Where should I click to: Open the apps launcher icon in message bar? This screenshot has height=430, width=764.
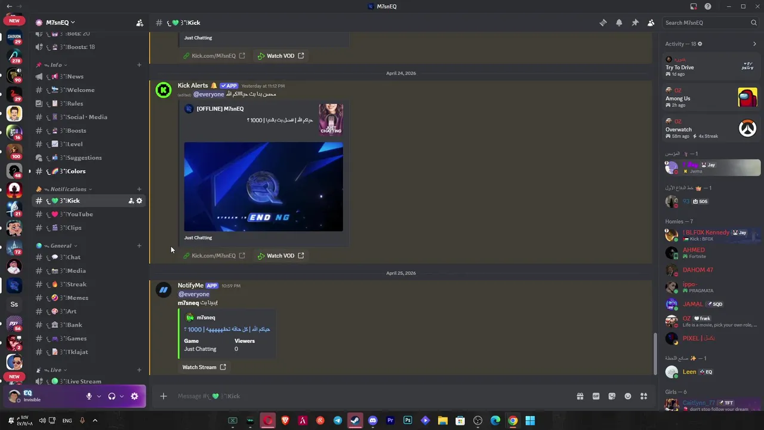pyautogui.click(x=643, y=396)
